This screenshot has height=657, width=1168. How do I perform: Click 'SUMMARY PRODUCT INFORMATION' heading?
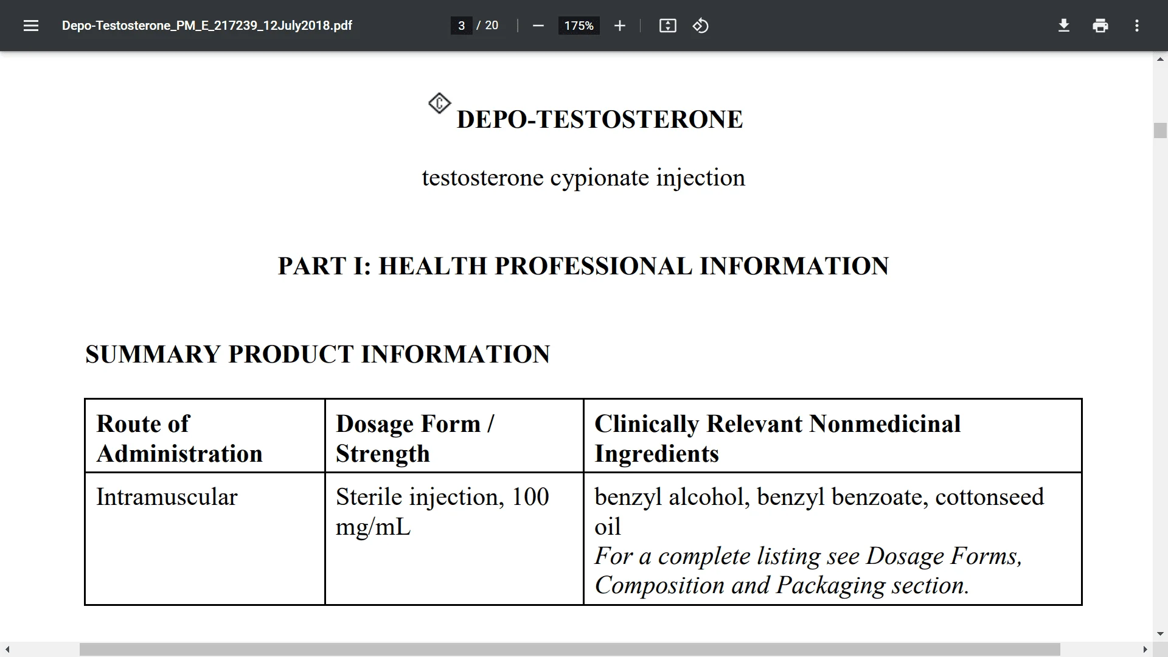click(x=318, y=354)
